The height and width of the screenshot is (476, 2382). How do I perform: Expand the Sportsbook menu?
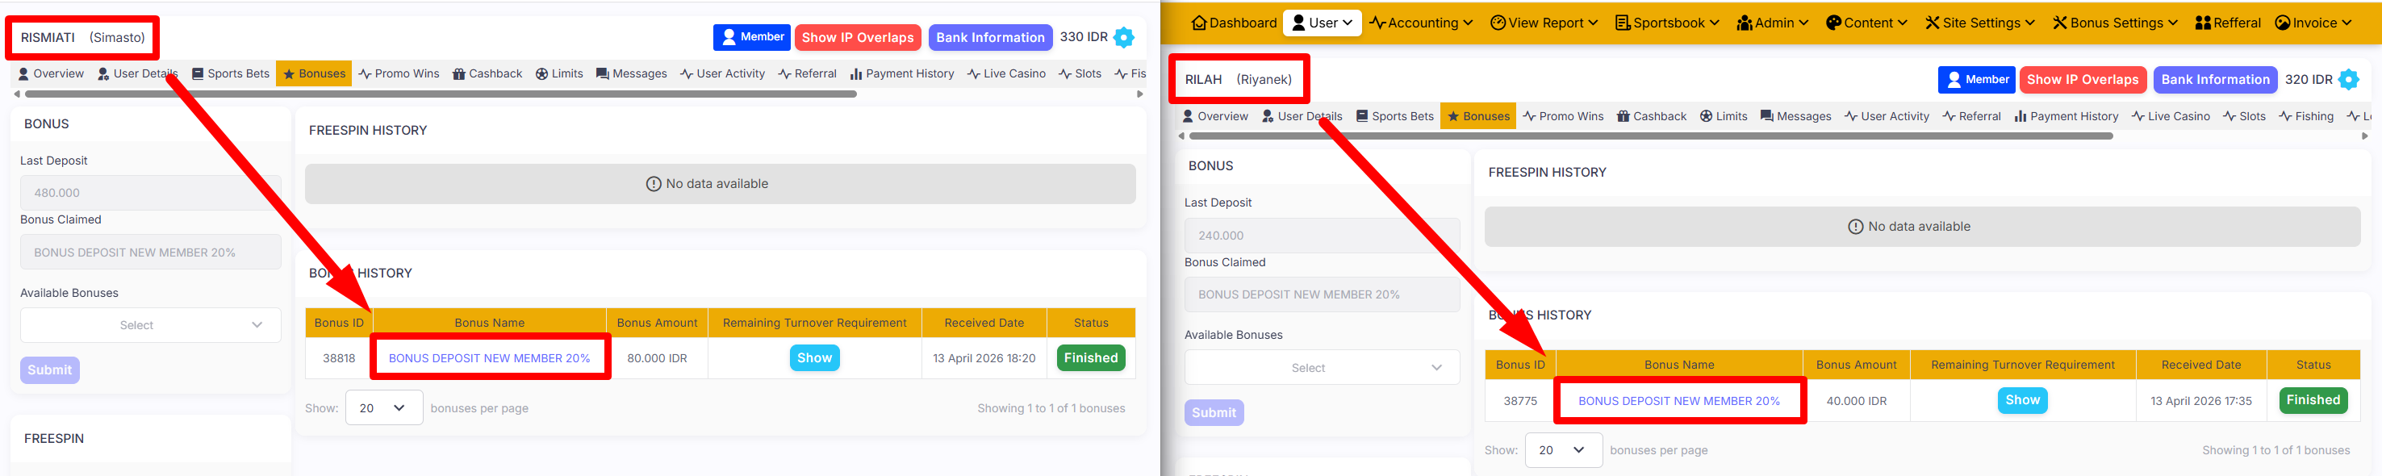[x=1667, y=23]
